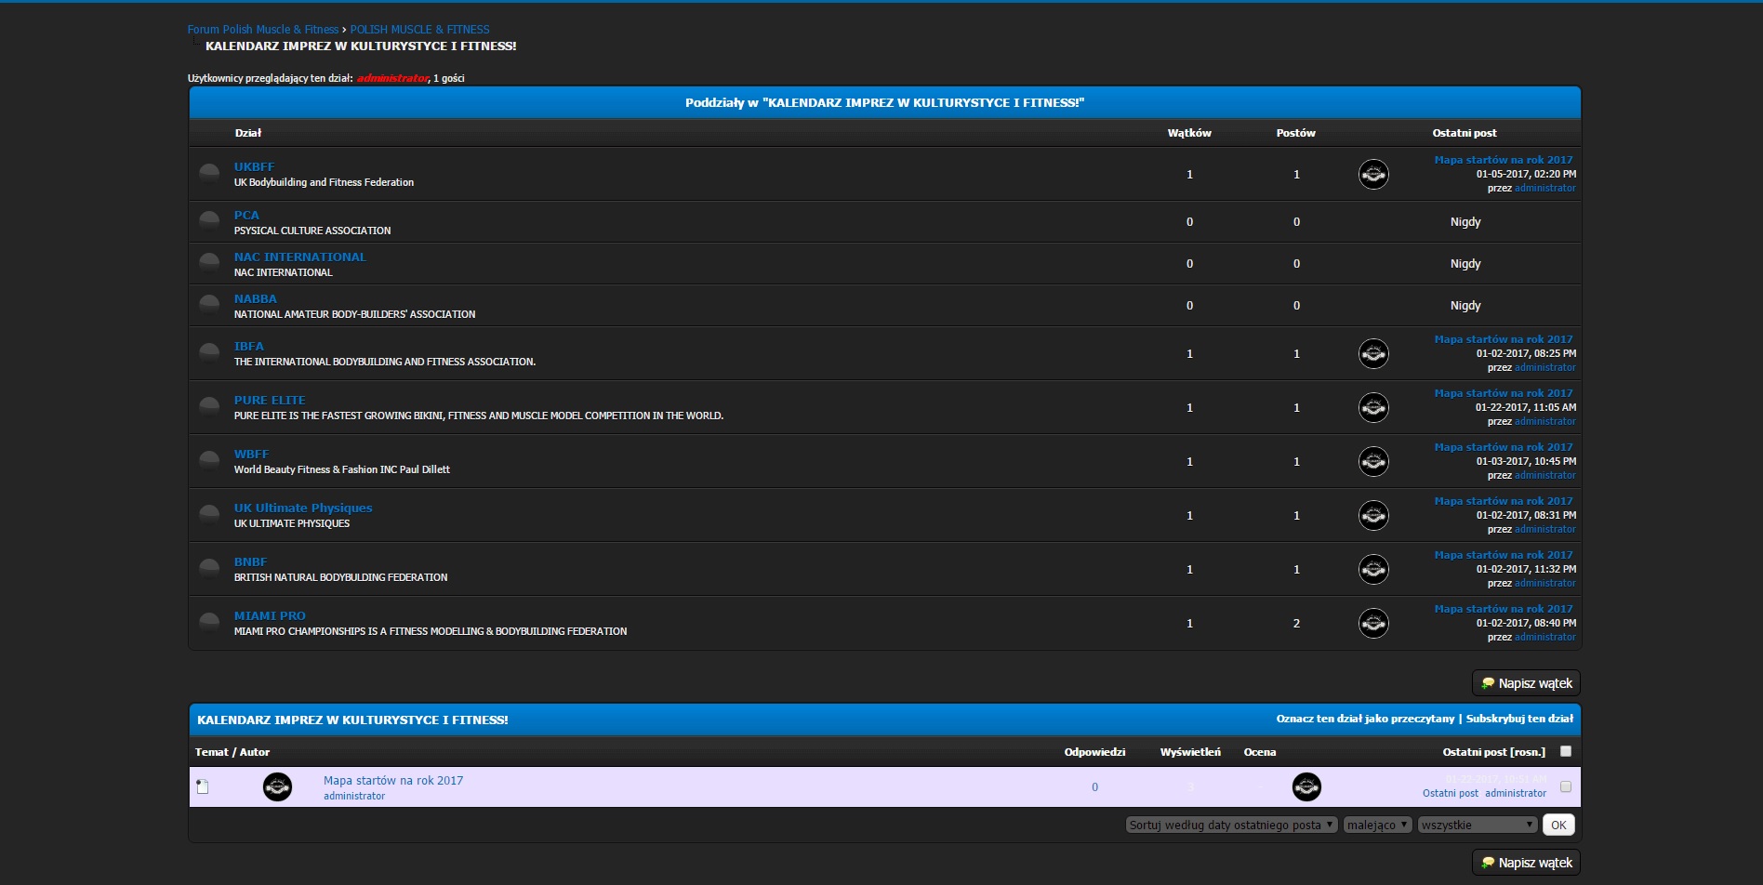Go to 'Forum Polish Muscle & Fitness' breadcrumb
This screenshot has height=885, width=1763.
[x=263, y=30]
